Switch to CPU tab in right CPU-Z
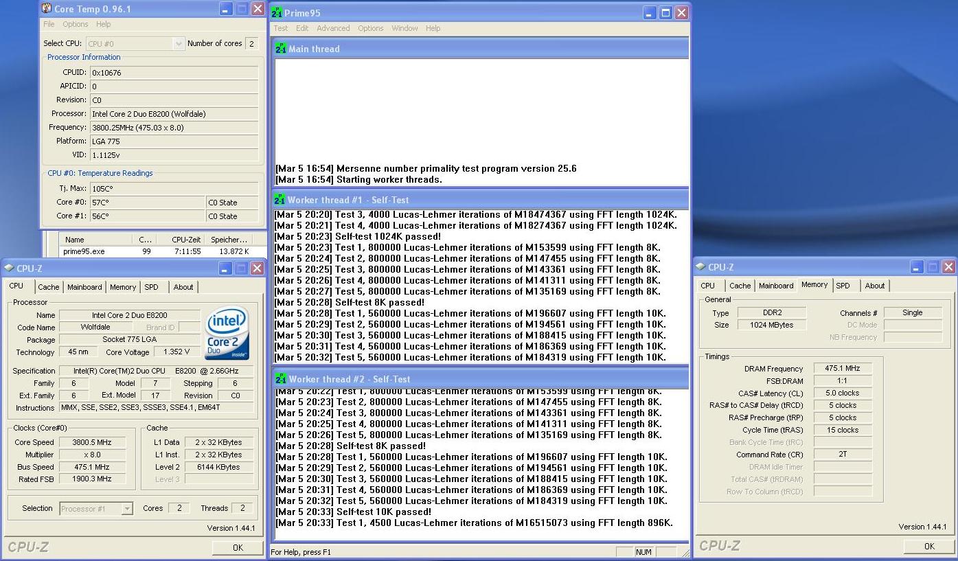958x561 pixels. (x=708, y=286)
